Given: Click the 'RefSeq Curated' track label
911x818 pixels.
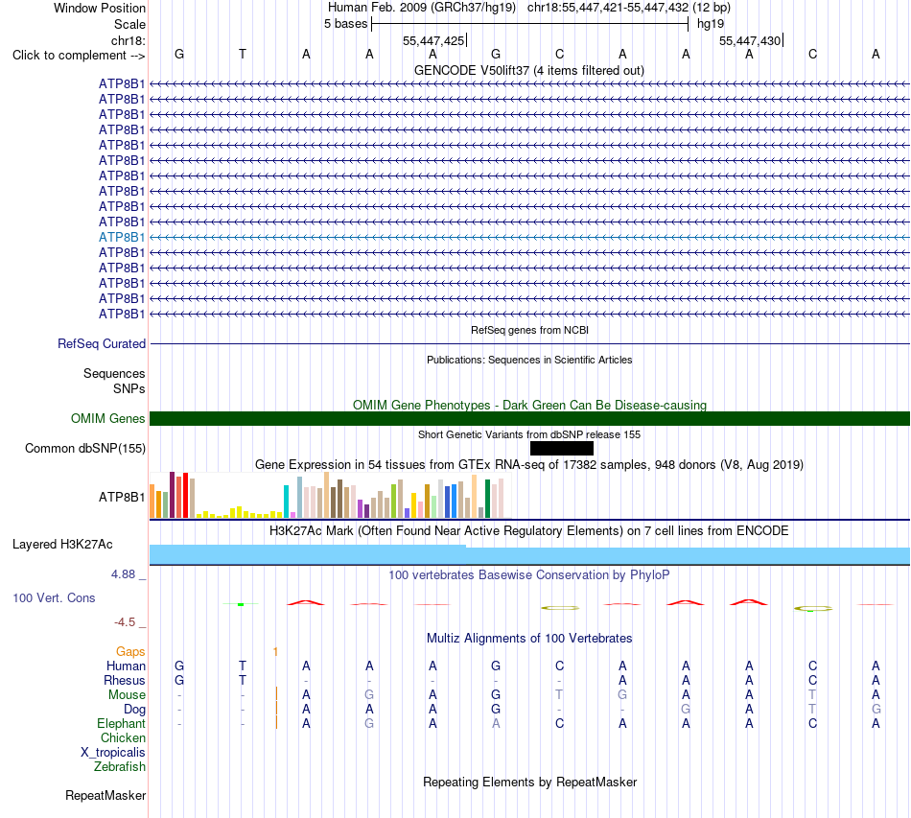Looking at the screenshot, I should point(101,344).
